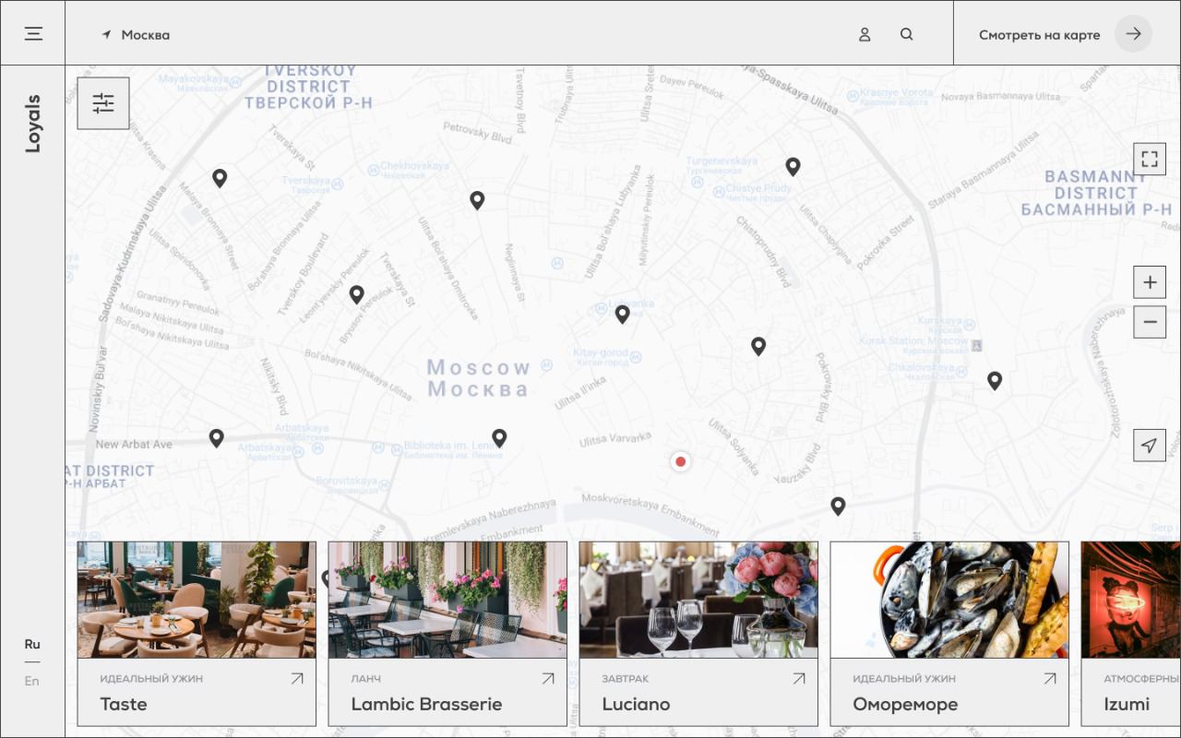Switch language to En
Viewport: 1181px width, 738px height.
[x=32, y=681]
